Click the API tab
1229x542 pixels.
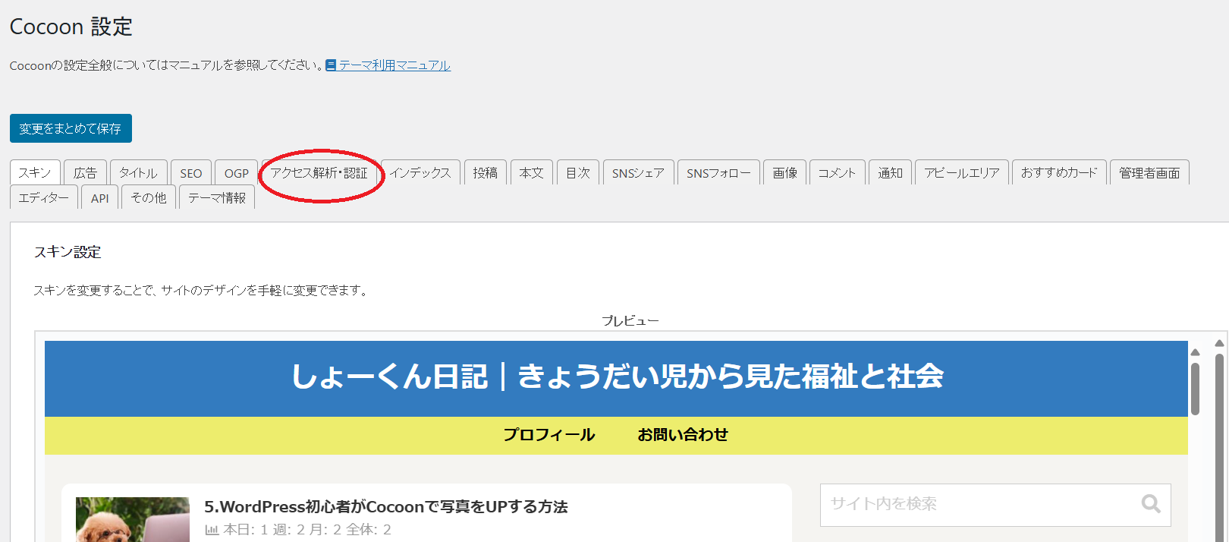[99, 198]
